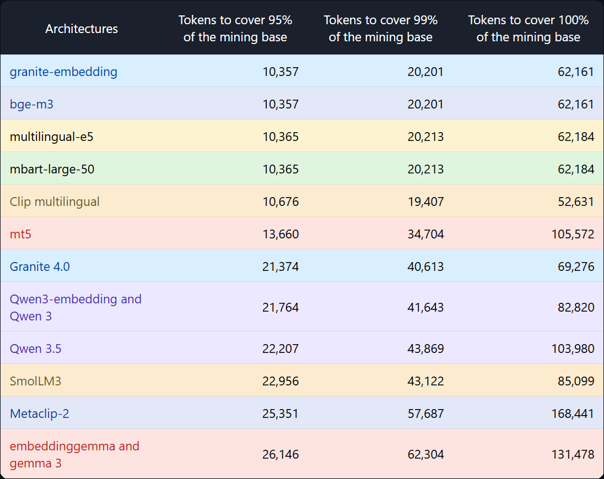Select the 41,643 value in Qwen3-embedding row

[x=425, y=307]
